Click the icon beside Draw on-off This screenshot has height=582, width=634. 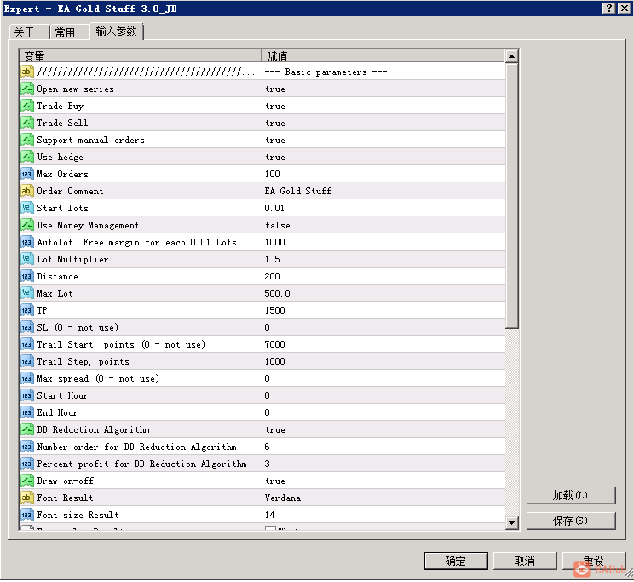27,481
